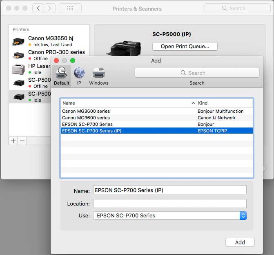Select the Offline SC-P500 printer entry
274x255 pixels.
[30, 83]
